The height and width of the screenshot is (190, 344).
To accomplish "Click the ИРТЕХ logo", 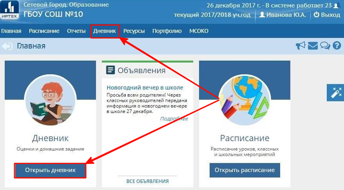I will 9,10.
